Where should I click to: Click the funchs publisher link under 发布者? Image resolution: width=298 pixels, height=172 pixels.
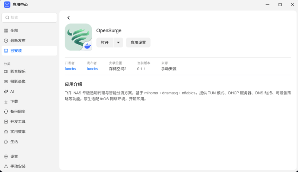(x=92, y=69)
